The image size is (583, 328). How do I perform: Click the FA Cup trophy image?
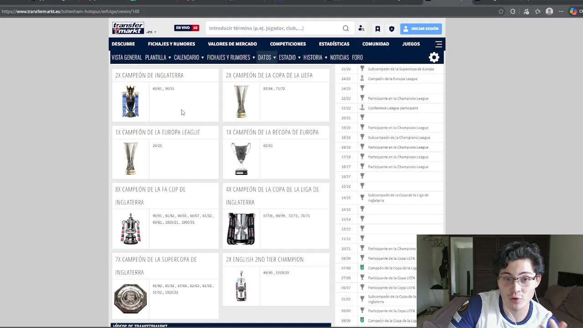click(x=130, y=228)
